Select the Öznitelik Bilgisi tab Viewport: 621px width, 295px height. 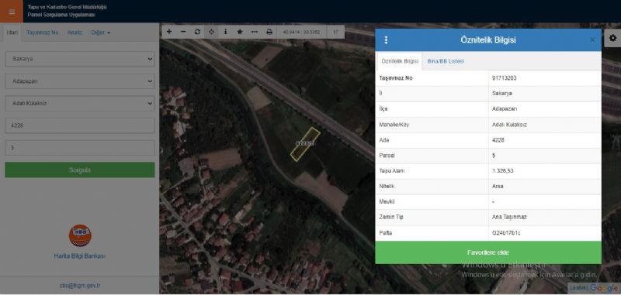tap(400, 61)
